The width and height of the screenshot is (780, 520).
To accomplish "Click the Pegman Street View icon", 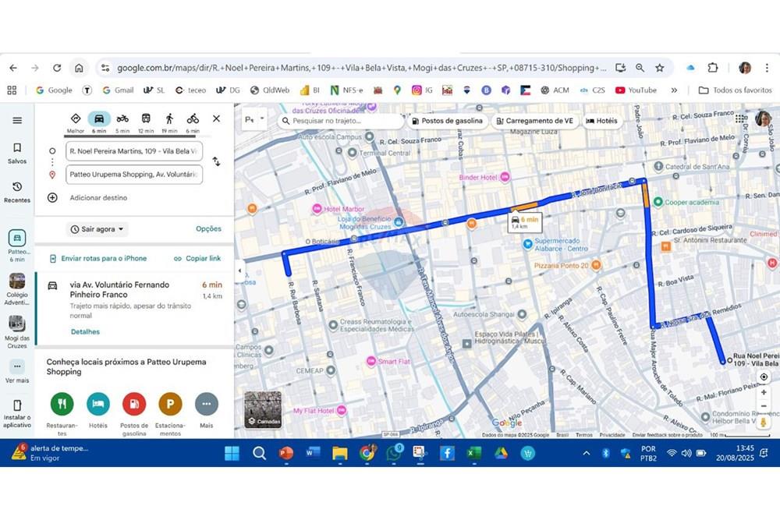I will point(764,422).
